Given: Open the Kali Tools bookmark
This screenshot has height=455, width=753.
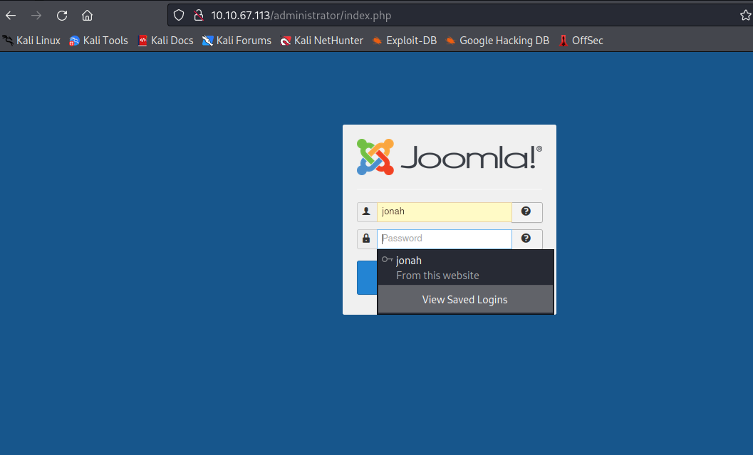Looking at the screenshot, I should 98,41.
